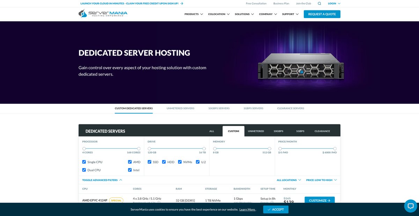Open the All Locations dropdown
Image resolution: width=419 pixels, height=216 pixels.
(289, 180)
